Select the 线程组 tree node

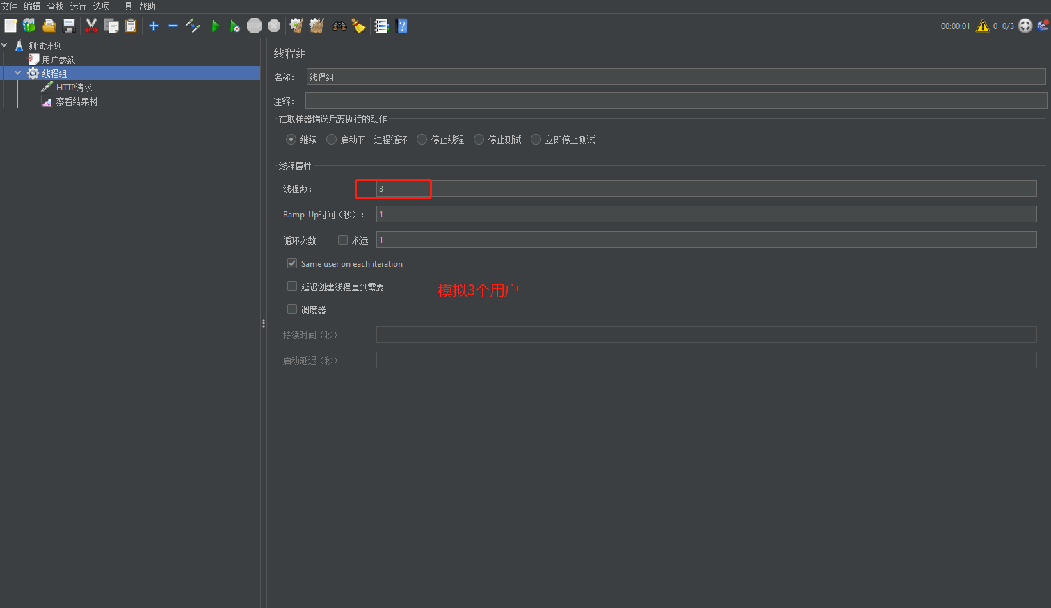(x=55, y=74)
